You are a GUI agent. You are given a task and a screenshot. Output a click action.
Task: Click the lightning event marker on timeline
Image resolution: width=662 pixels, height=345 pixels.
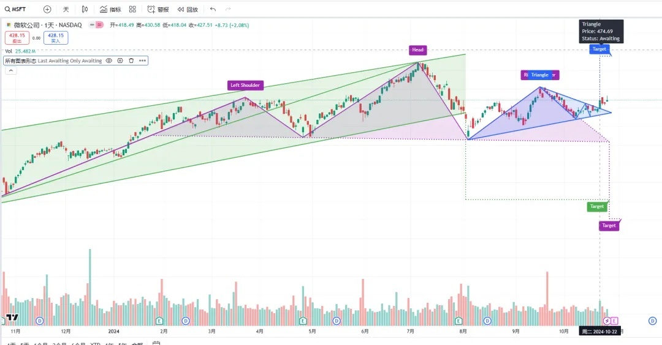coord(607,321)
